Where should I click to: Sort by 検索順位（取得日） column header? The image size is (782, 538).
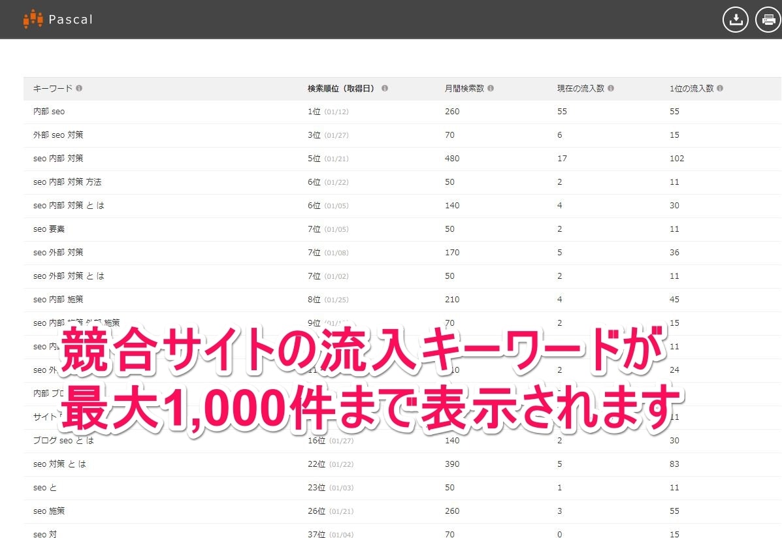pyautogui.click(x=340, y=88)
